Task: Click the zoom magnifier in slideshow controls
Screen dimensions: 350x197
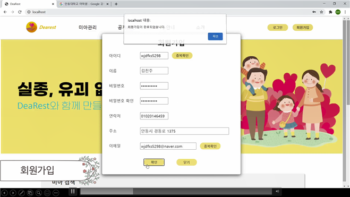Action: pos(39,193)
